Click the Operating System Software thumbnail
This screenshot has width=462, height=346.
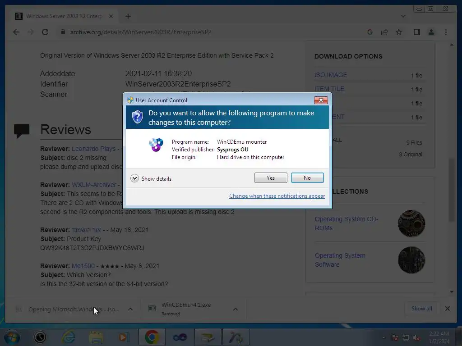pos(411,260)
